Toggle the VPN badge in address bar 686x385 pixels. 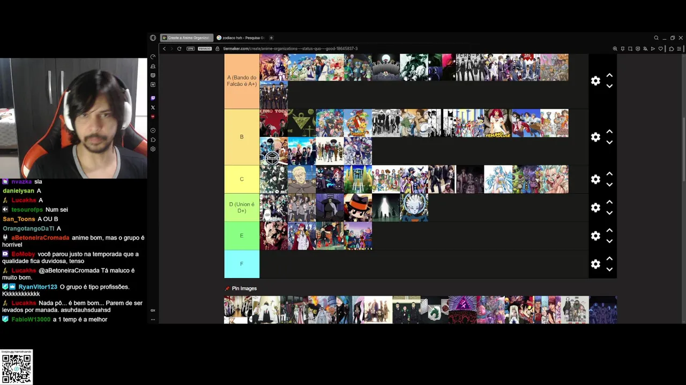pyautogui.click(x=190, y=49)
